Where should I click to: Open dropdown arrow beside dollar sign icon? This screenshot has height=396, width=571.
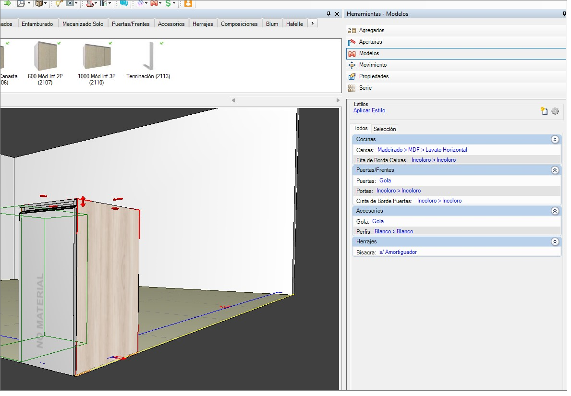174,3
